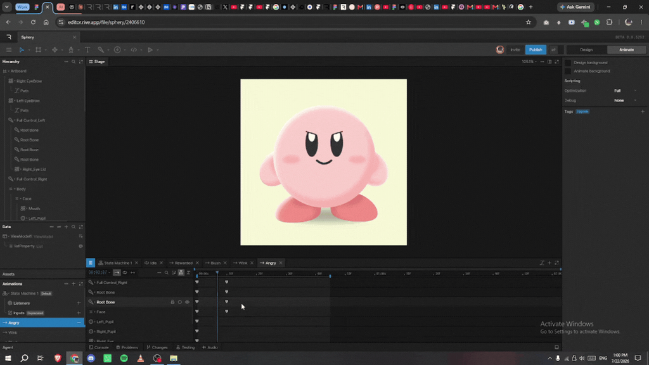This screenshot has height=365, width=649.
Task: Open the Console panel at the bottom
Action: point(99,348)
